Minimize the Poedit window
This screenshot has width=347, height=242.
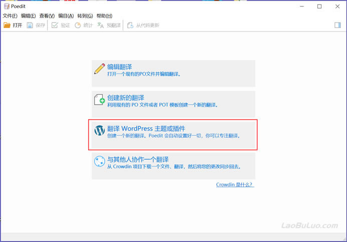point(302,7)
